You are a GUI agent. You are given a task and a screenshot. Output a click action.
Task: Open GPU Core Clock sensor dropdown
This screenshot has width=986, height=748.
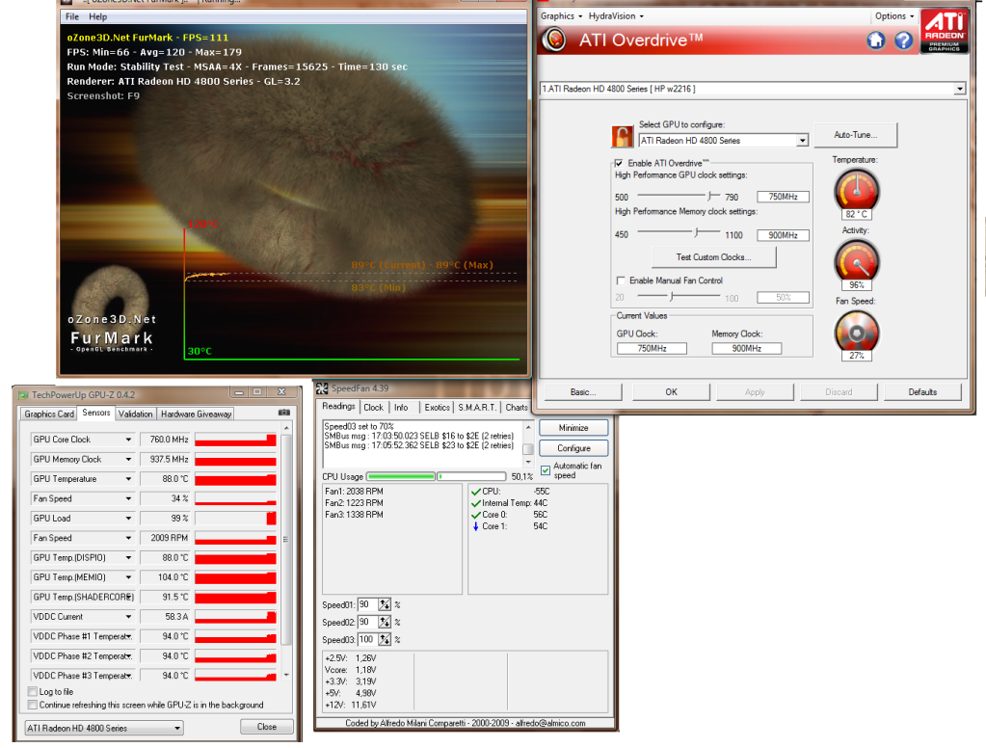(128, 440)
